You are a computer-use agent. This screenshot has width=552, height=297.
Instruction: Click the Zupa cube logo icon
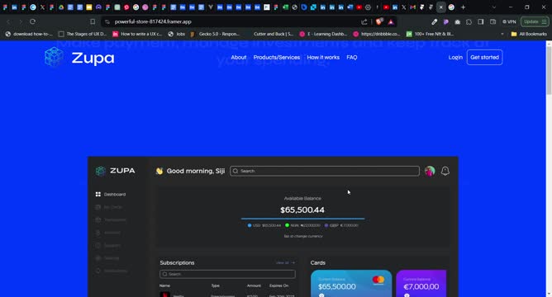54,57
